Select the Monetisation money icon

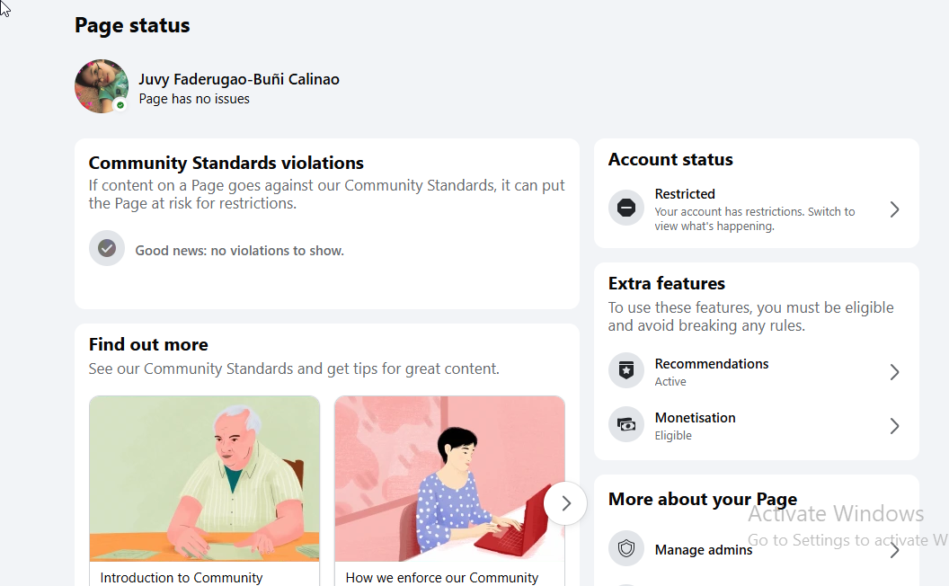click(625, 424)
